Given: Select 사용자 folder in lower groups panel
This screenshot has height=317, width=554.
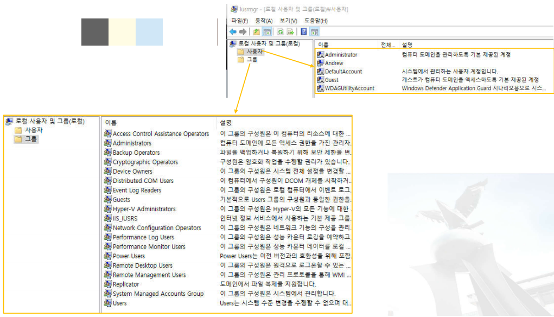Looking at the screenshot, I should (29, 130).
